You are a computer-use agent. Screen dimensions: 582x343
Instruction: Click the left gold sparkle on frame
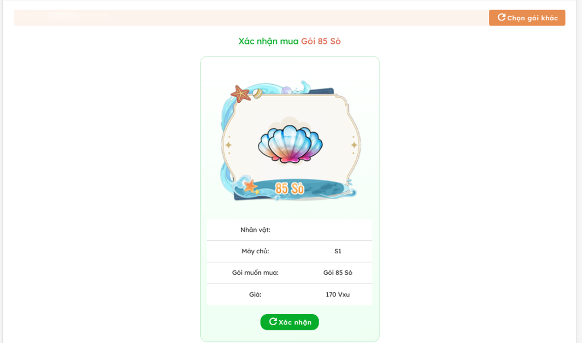click(228, 145)
